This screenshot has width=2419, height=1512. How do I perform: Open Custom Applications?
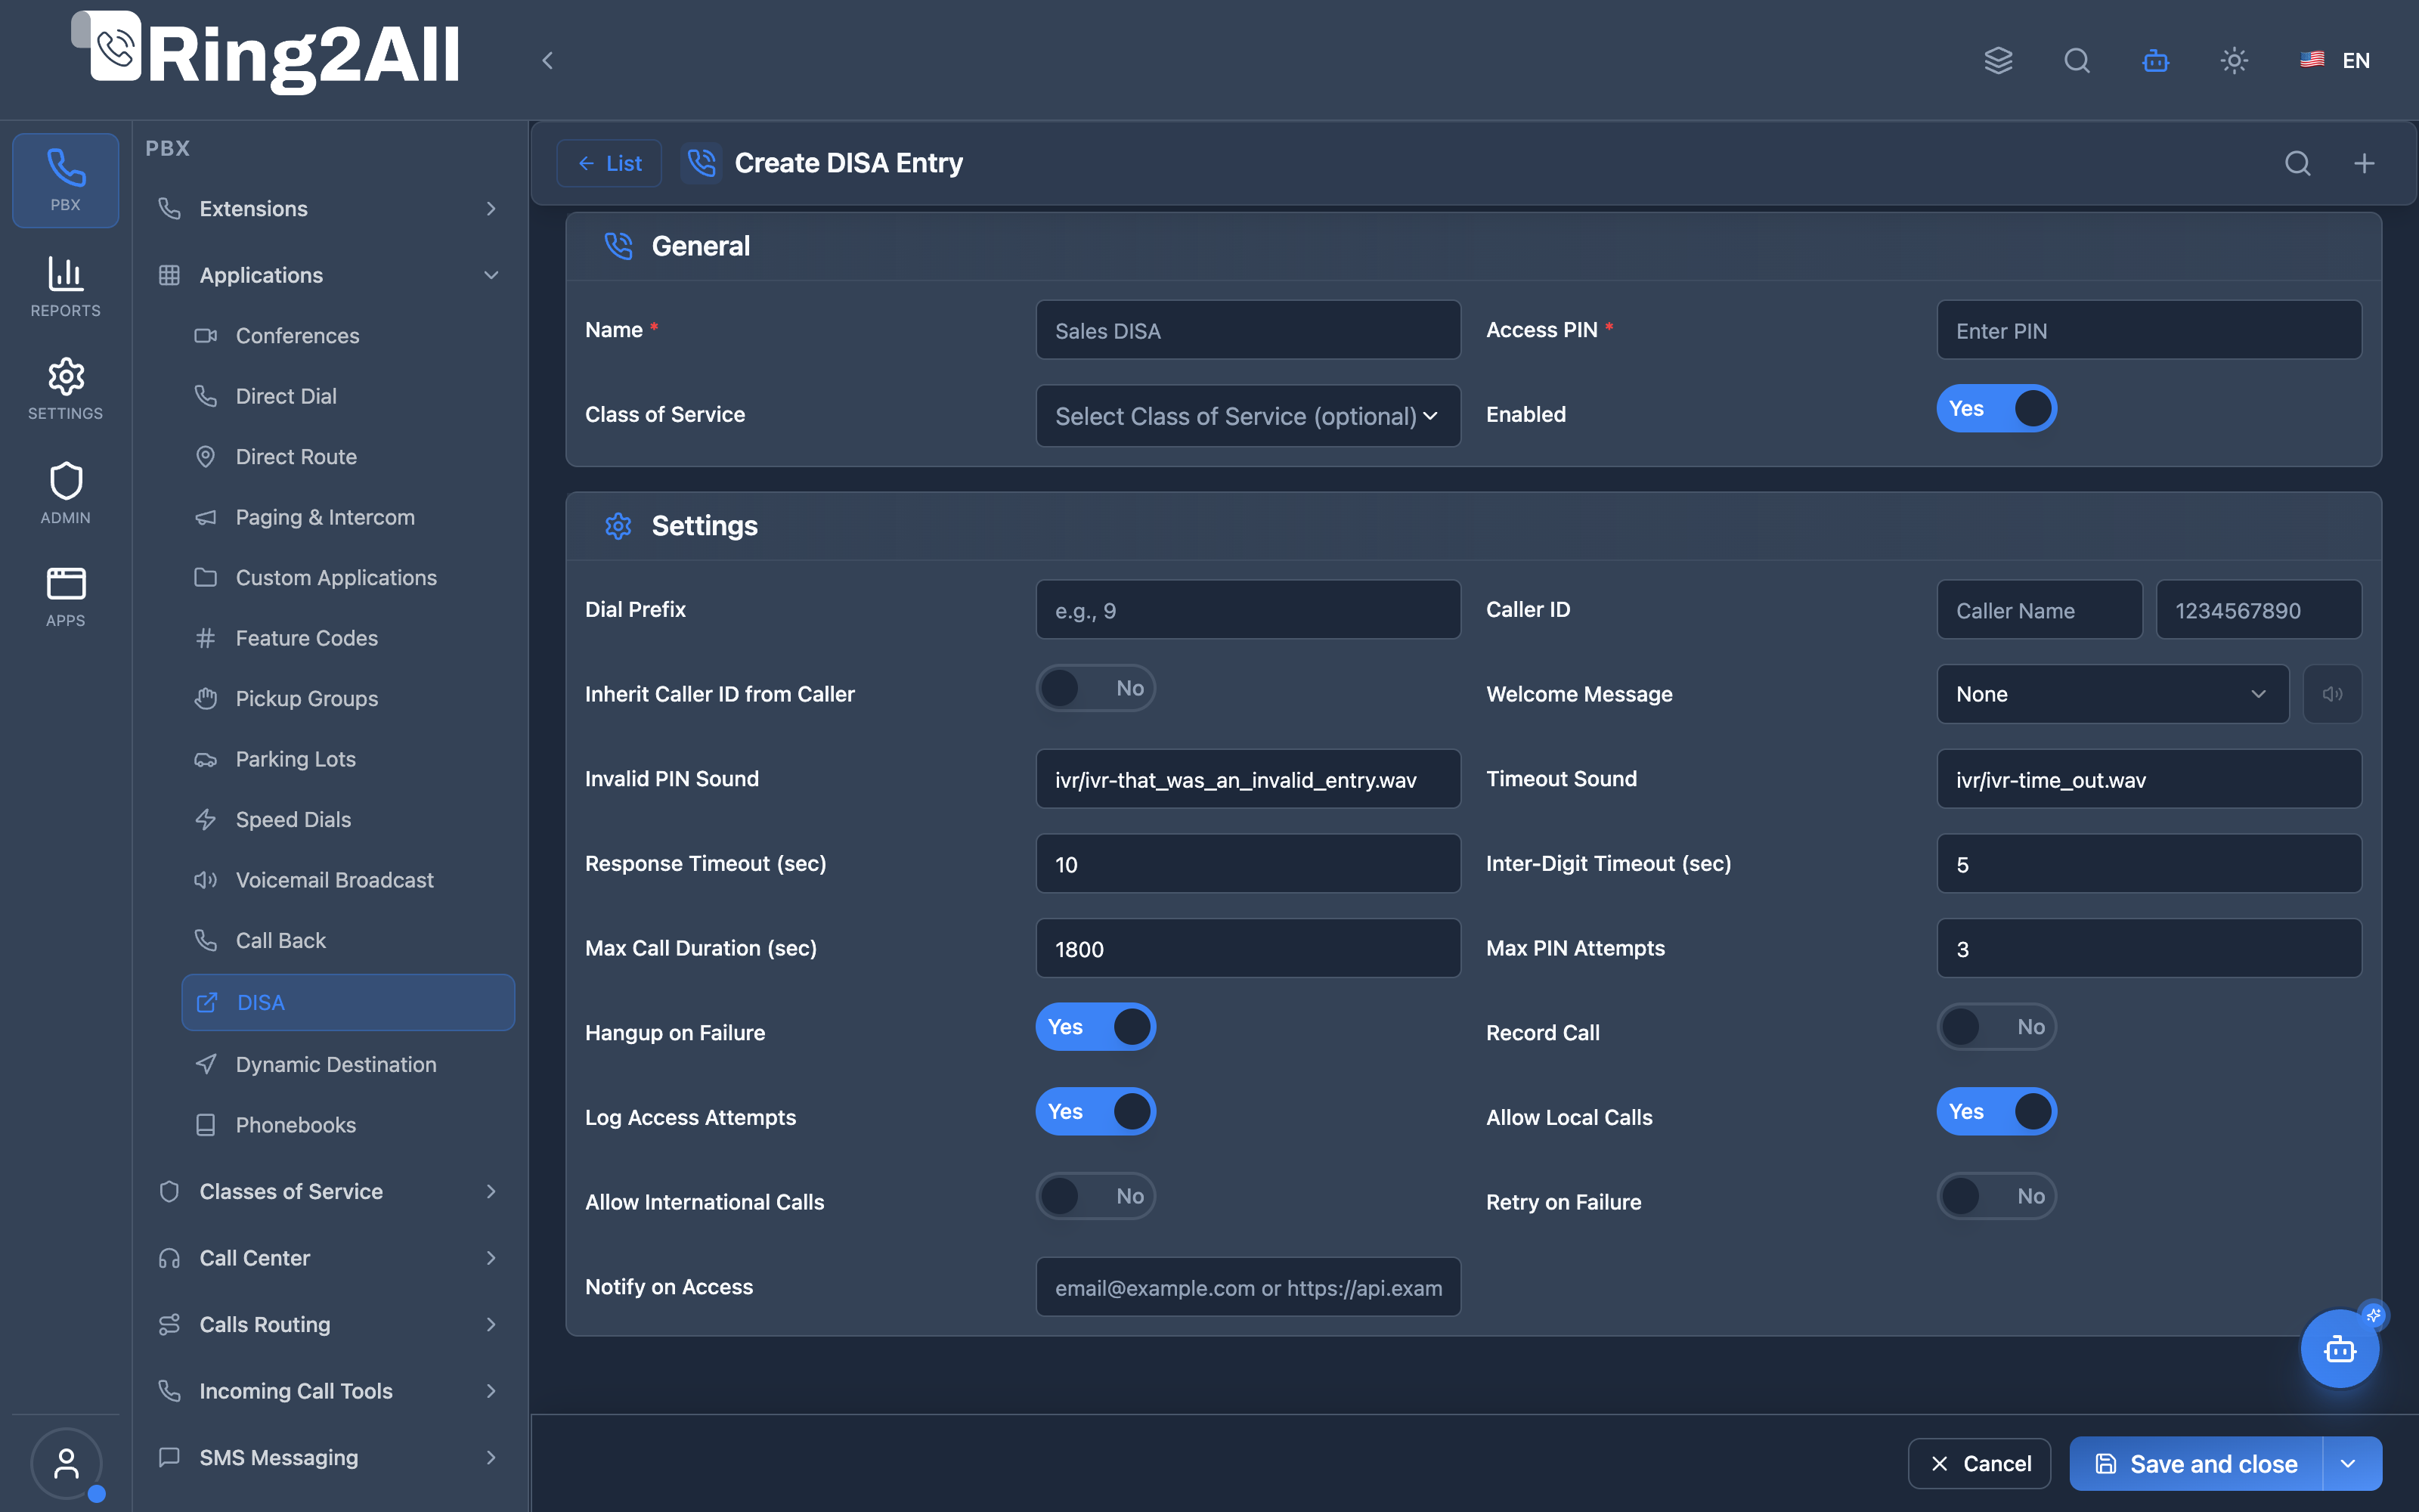tap(348, 578)
